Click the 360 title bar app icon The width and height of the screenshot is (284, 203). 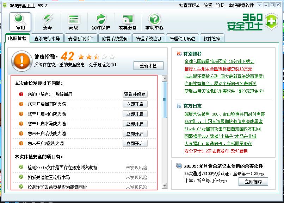click(5, 5)
